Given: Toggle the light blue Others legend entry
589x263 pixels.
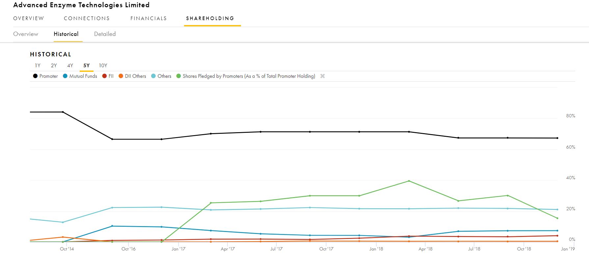Looking at the screenshot, I should (161, 76).
